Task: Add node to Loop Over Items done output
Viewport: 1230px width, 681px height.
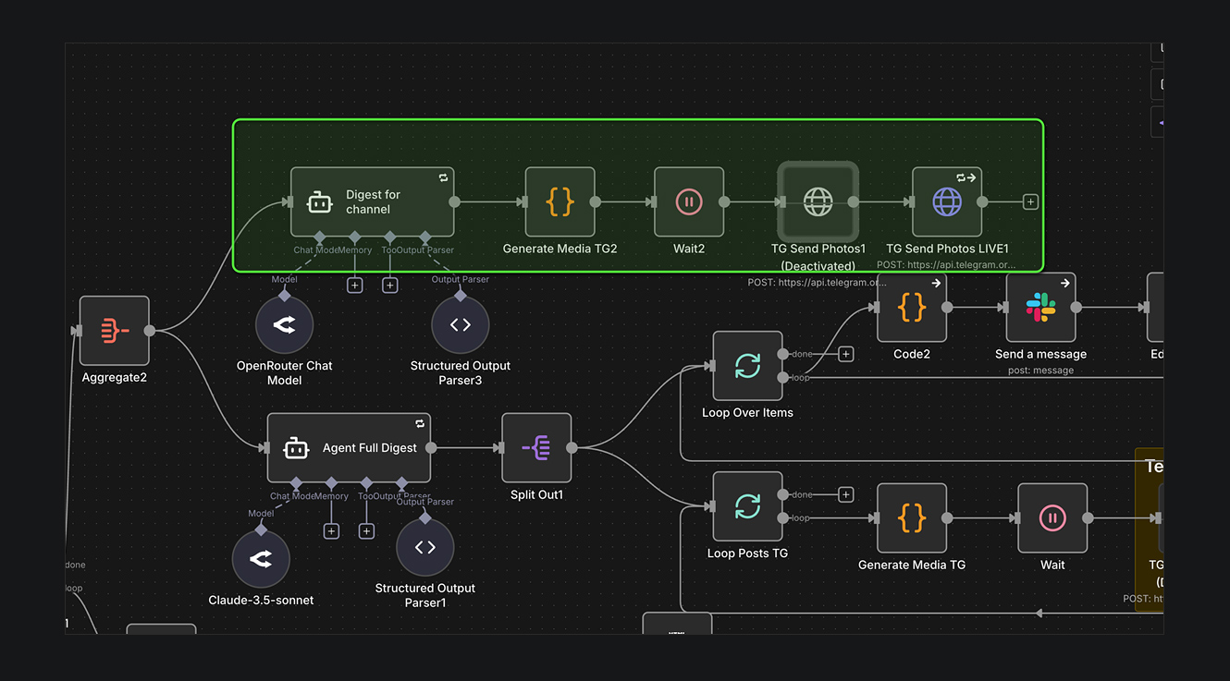Action: 845,354
